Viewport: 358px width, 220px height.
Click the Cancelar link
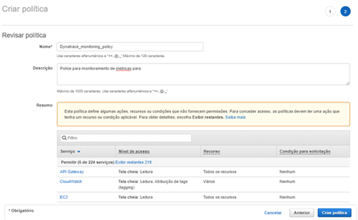(x=273, y=213)
